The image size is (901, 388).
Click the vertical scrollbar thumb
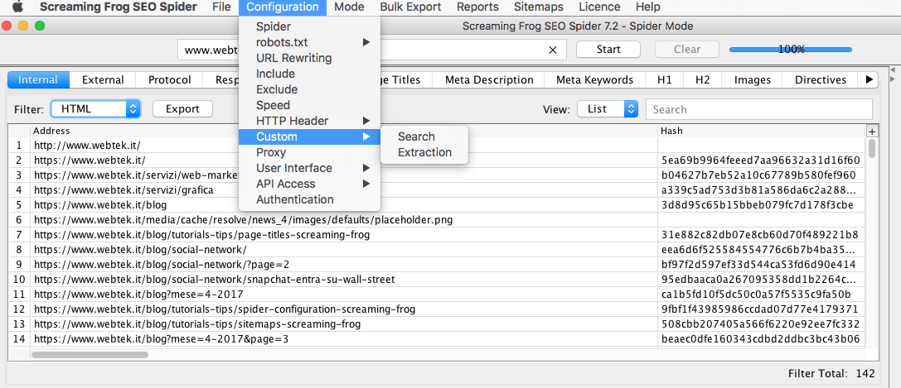click(871, 148)
